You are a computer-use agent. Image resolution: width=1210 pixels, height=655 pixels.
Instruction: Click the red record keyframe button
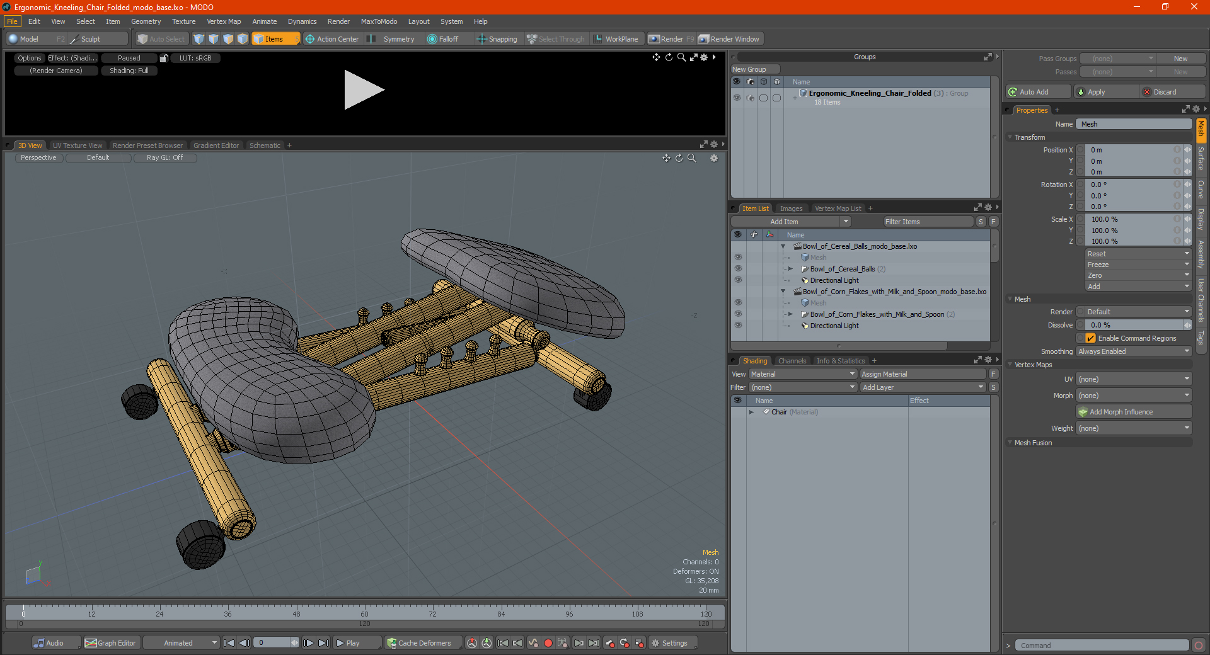tap(548, 643)
